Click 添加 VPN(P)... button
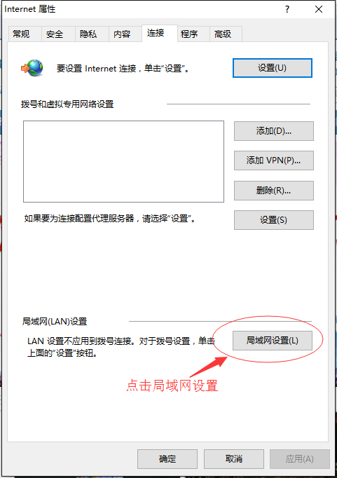The width and height of the screenshot is (337, 478). click(x=274, y=161)
